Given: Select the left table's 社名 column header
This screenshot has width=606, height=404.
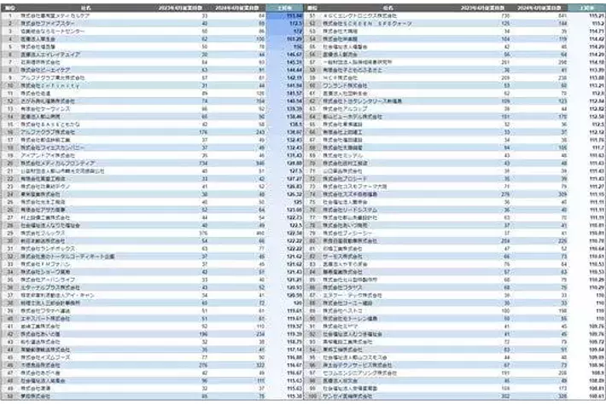Looking at the screenshot, I should click(85, 7).
